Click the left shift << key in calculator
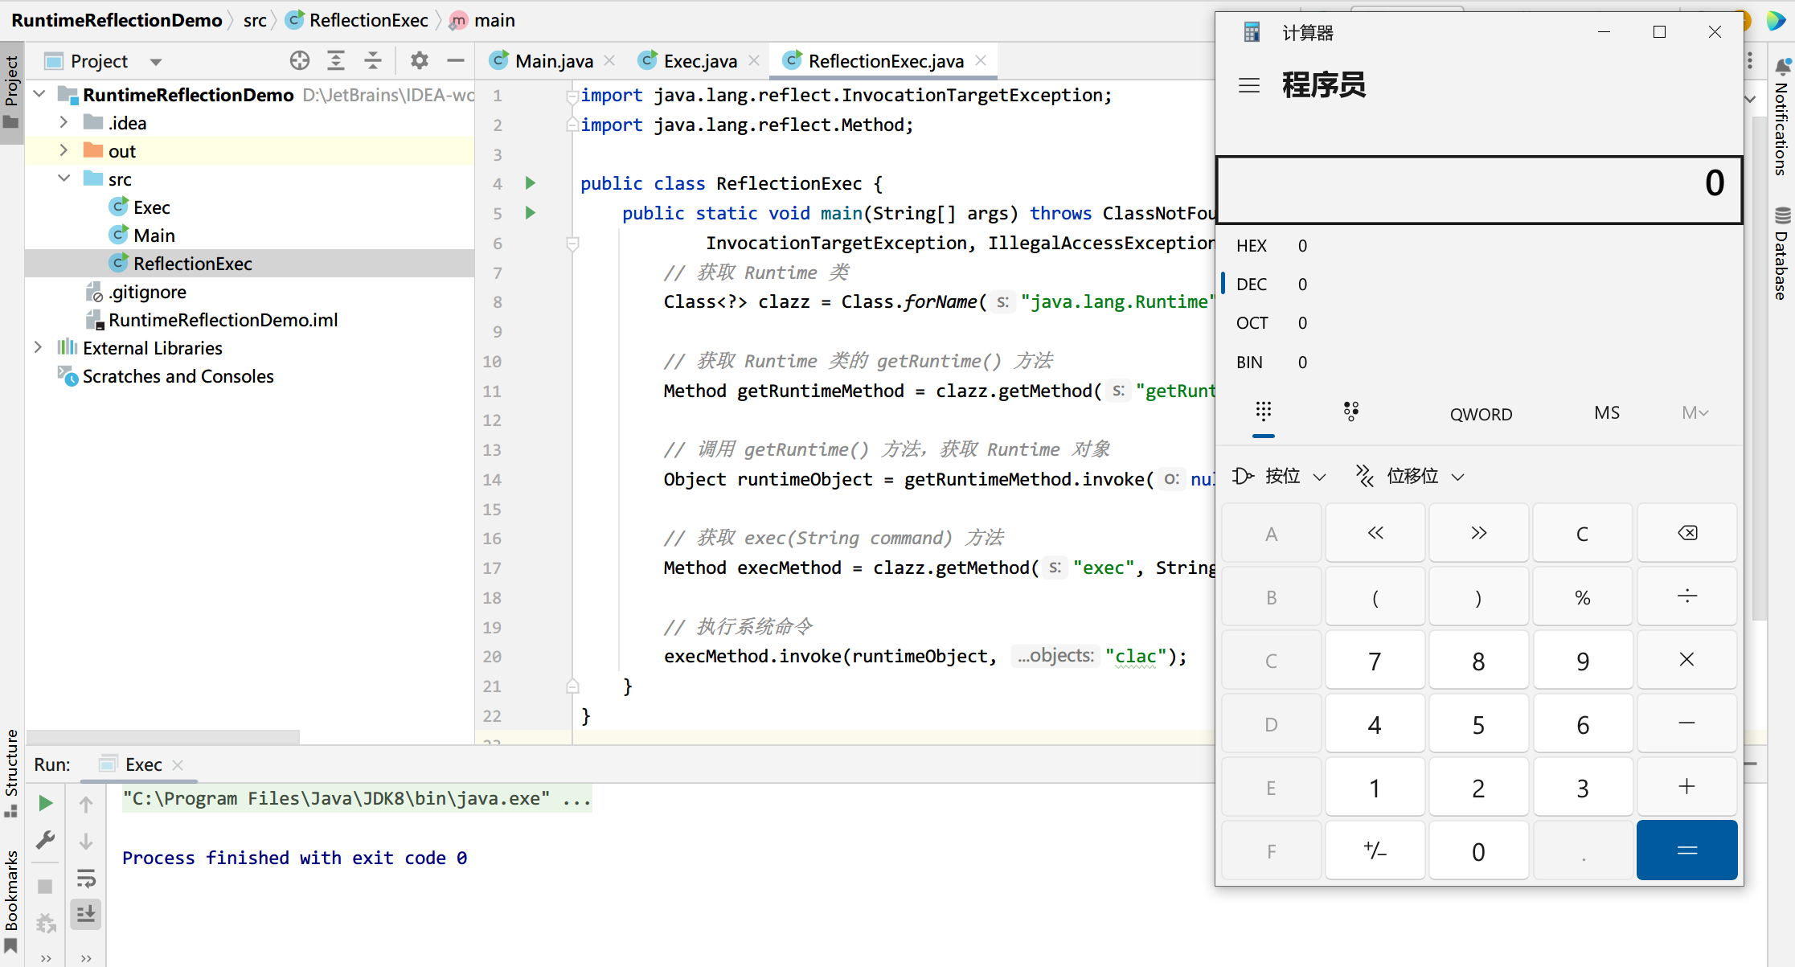This screenshot has height=967, width=1795. 1375,533
